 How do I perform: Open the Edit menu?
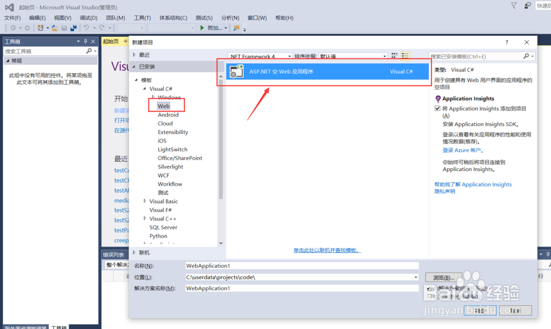click(37, 18)
